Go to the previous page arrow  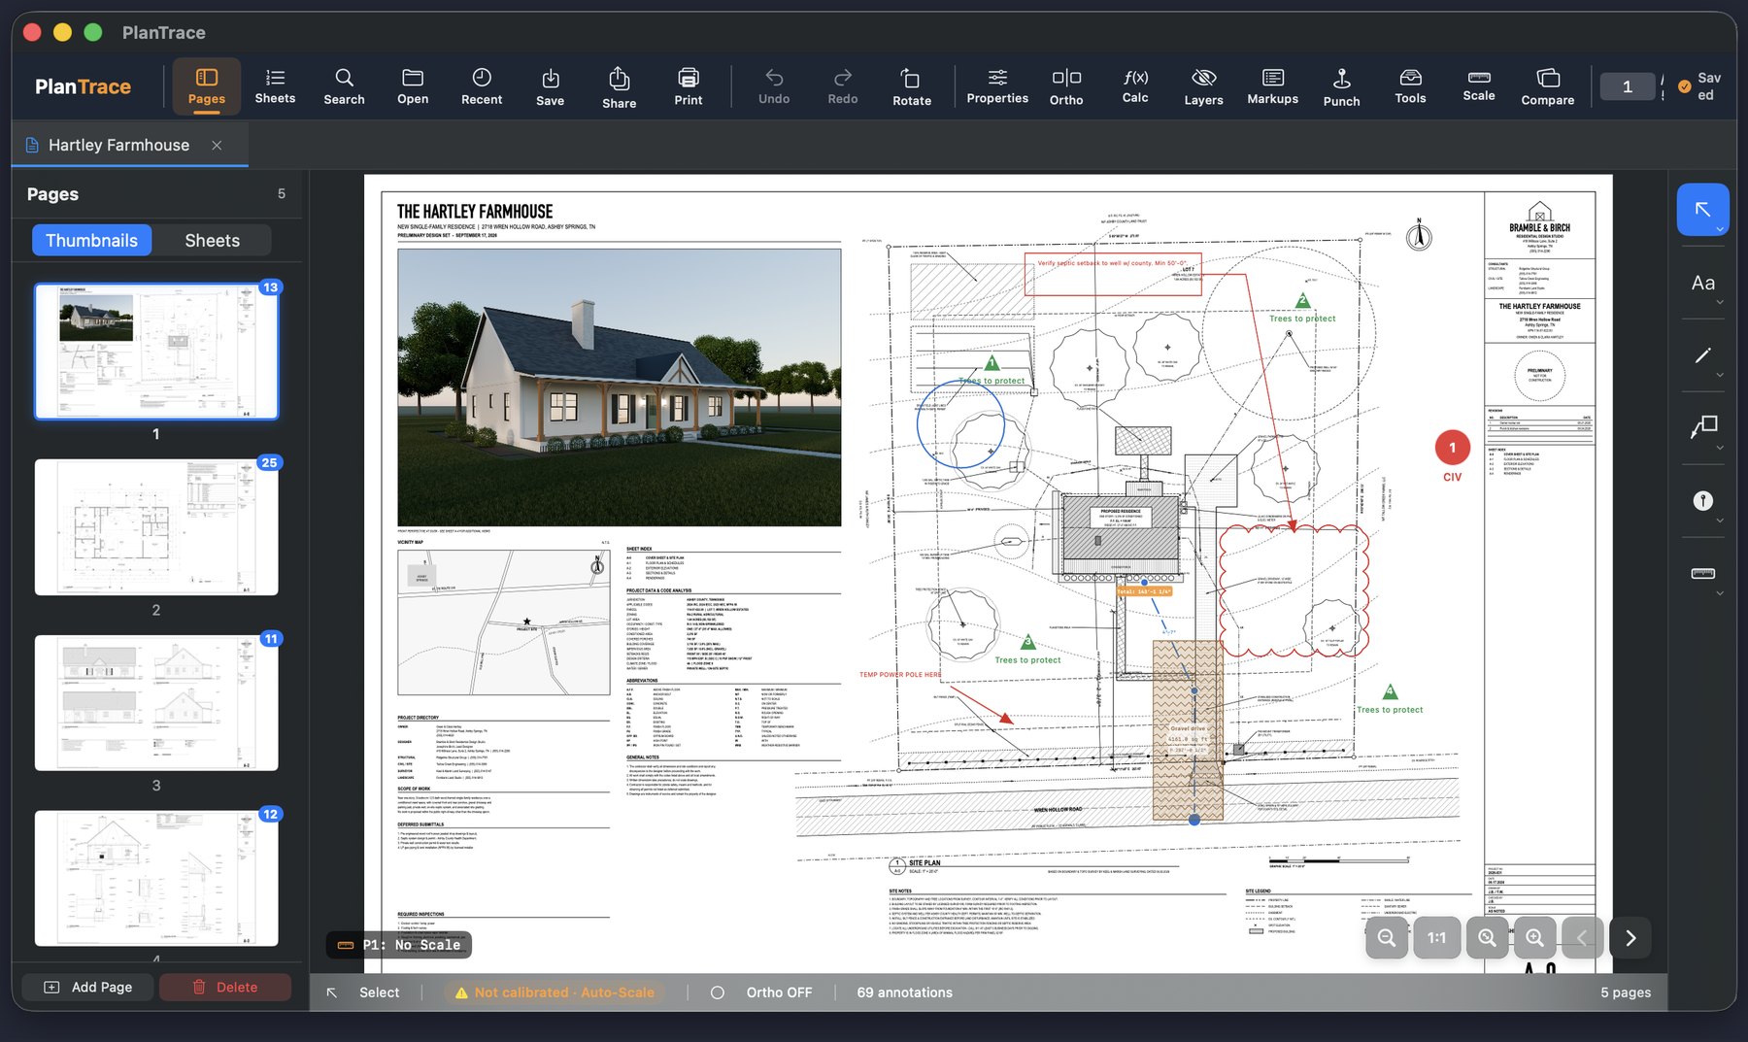pos(1582,937)
